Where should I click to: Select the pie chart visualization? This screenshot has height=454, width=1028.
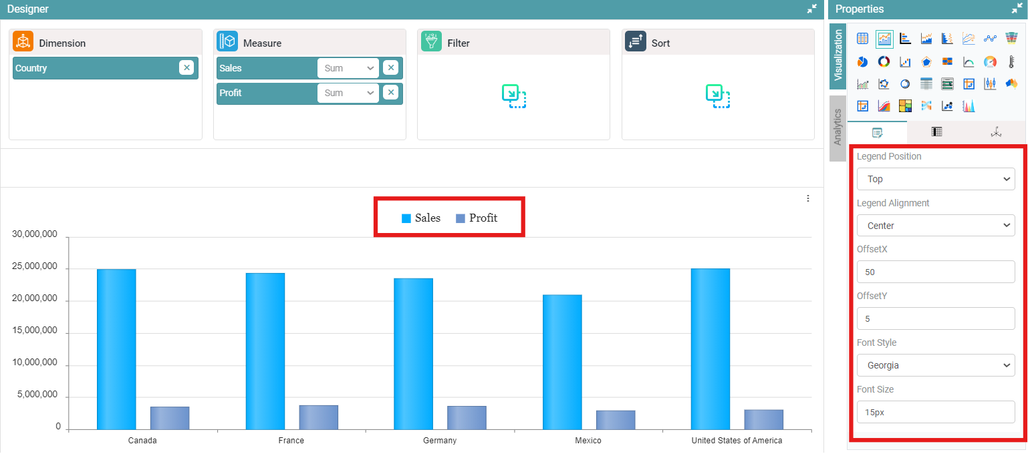[x=862, y=61]
